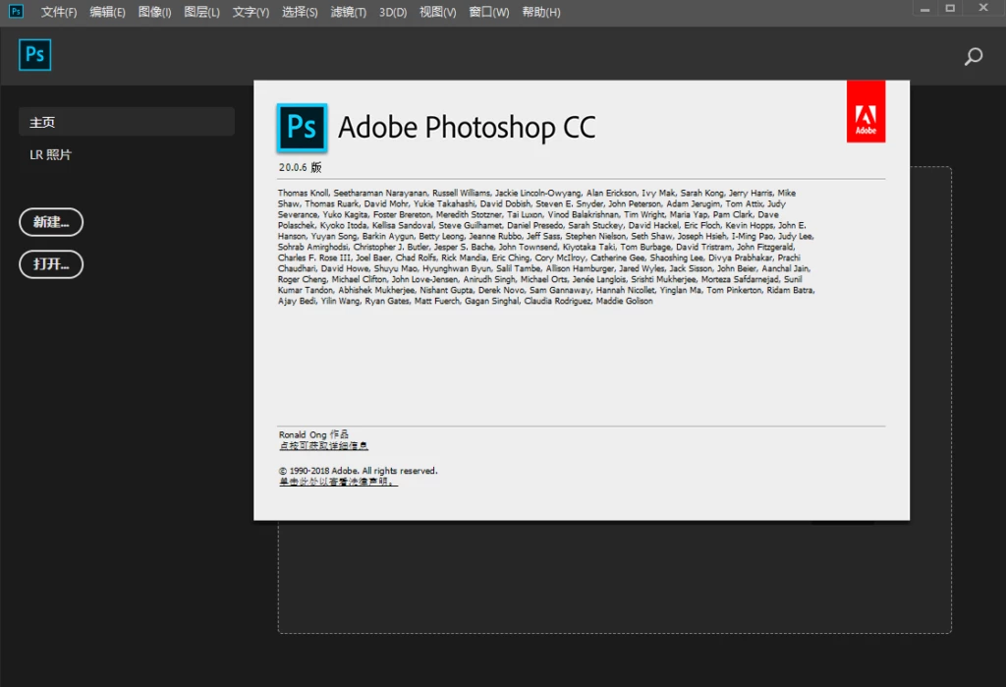The width and height of the screenshot is (1006, 687).
Task: Click the 新建... button
Action: coord(51,222)
